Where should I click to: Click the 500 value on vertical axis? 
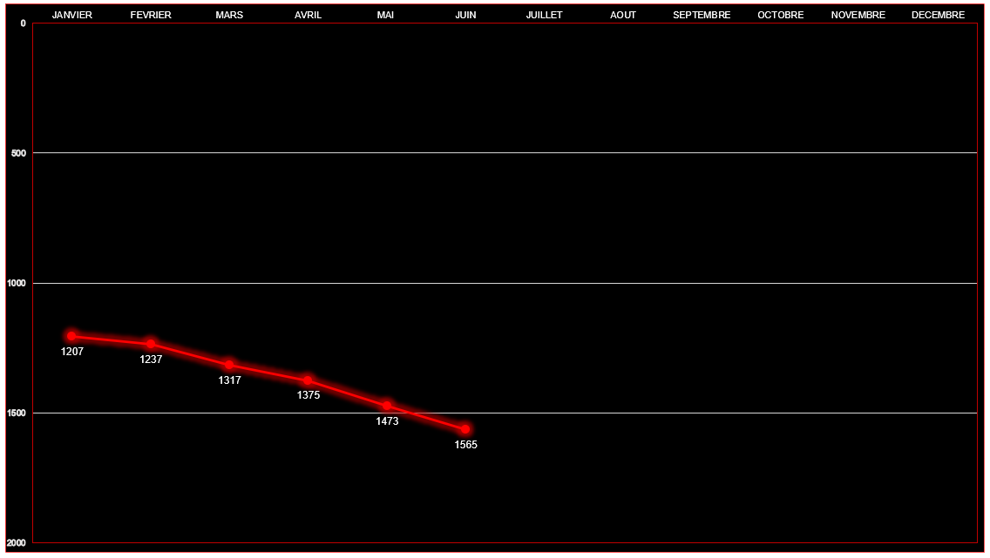17,153
